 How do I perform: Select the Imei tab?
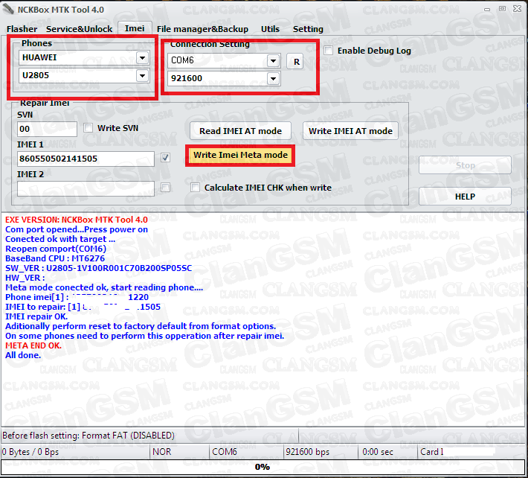[135, 28]
